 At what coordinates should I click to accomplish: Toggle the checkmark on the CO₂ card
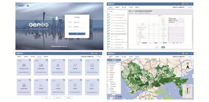[x=98, y=80]
